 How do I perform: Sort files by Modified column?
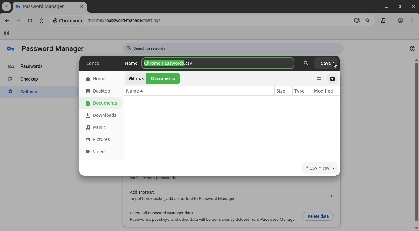coord(326,91)
